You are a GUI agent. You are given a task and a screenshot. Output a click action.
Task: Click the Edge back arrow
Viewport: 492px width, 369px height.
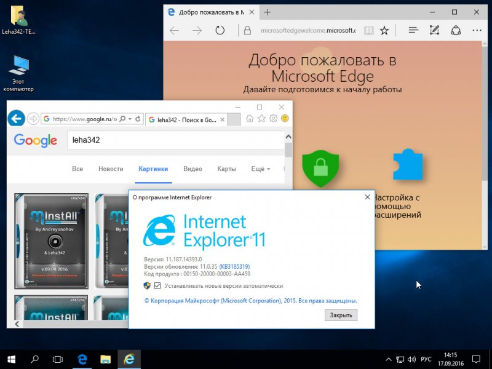point(175,30)
